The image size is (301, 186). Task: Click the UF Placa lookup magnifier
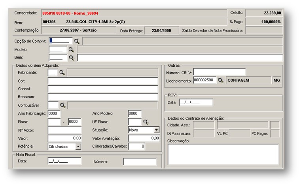pyautogui.click(x=146, y=122)
